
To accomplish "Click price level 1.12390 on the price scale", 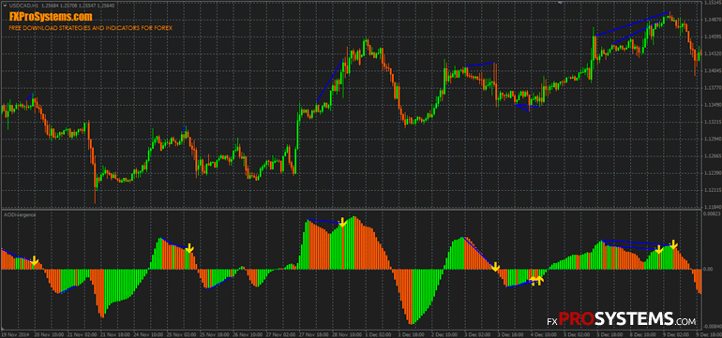I will [713, 173].
